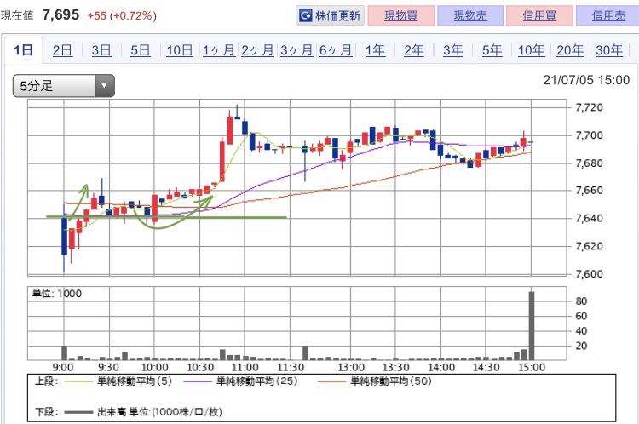Click the 出来高 volume legend entry
The image size is (639, 424).
click(143, 412)
